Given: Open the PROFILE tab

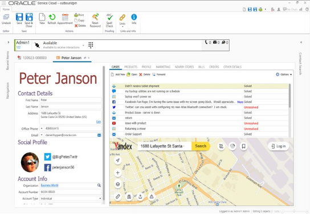Looking at the screenshot, I should (146, 67).
